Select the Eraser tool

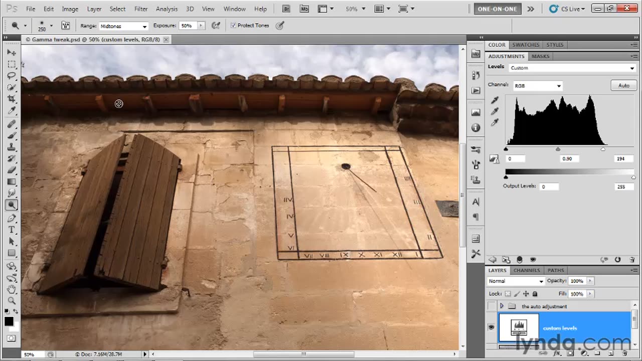point(12,170)
